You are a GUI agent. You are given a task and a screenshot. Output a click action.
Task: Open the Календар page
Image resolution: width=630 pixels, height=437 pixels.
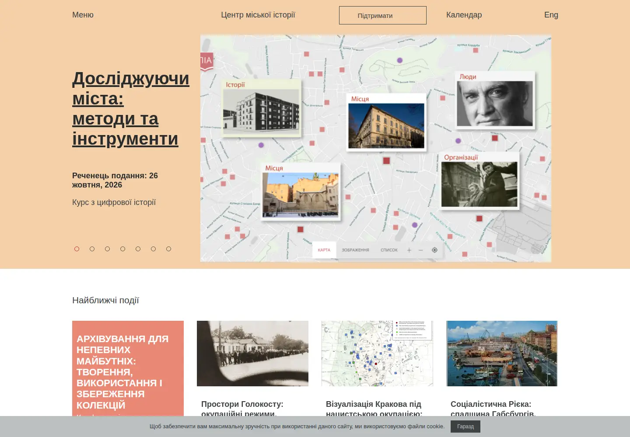(x=464, y=15)
